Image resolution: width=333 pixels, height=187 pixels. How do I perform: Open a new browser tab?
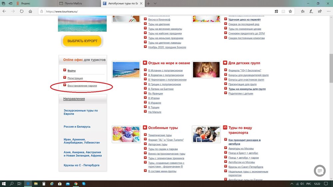pyautogui.click(x=148, y=3)
